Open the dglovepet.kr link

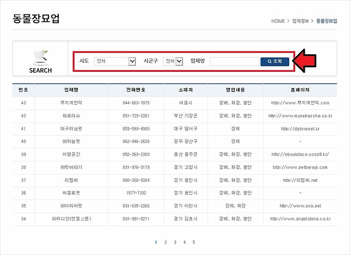coord(300,128)
